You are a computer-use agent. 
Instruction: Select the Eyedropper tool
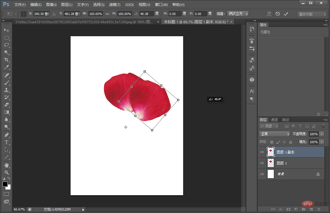click(x=7, y=67)
